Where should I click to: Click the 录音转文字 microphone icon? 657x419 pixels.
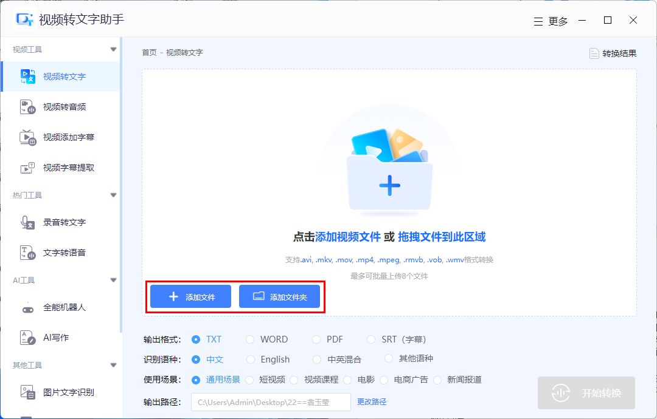pyautogui.click(x=27, y=222)
